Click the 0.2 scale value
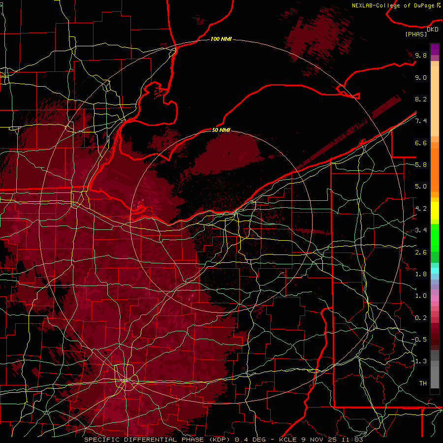 (x=421, y=317)
